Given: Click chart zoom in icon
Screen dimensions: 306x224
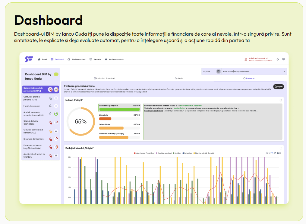Looking at the screenshot, I should [267, 153].
